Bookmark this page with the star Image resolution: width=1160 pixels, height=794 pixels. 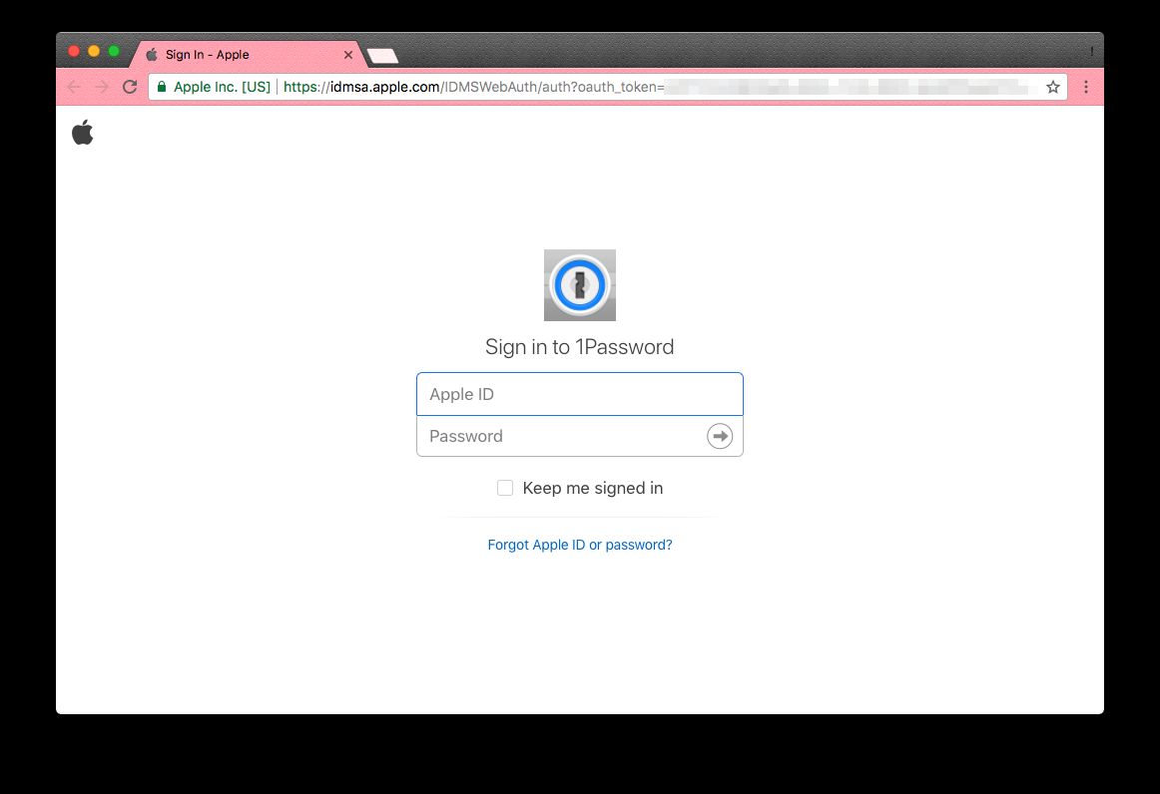click(1052, 88)
